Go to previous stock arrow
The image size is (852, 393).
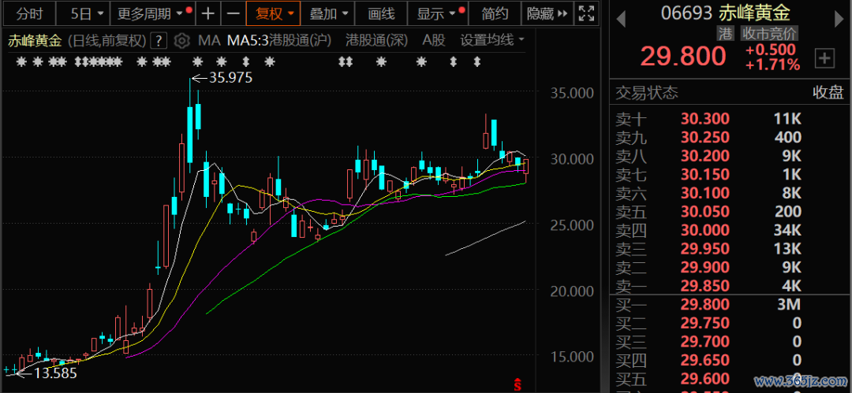click(621, 20)
